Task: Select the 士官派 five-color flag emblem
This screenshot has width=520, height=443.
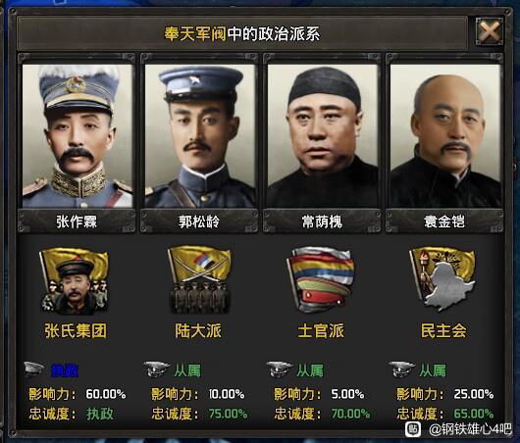Action: [x=321, y=280]
